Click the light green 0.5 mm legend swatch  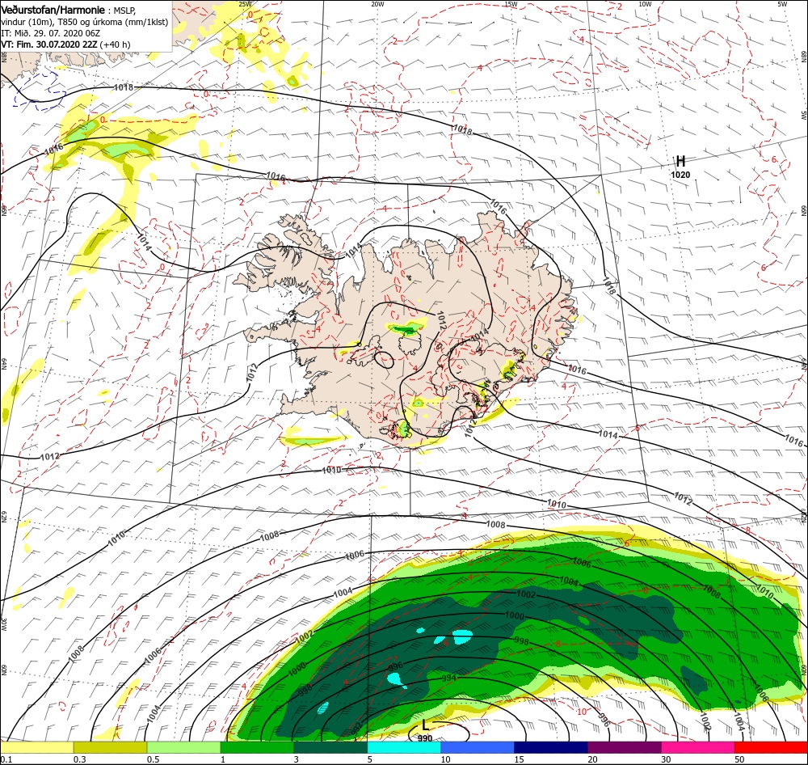pyautogui.click(x=183, y=747)
